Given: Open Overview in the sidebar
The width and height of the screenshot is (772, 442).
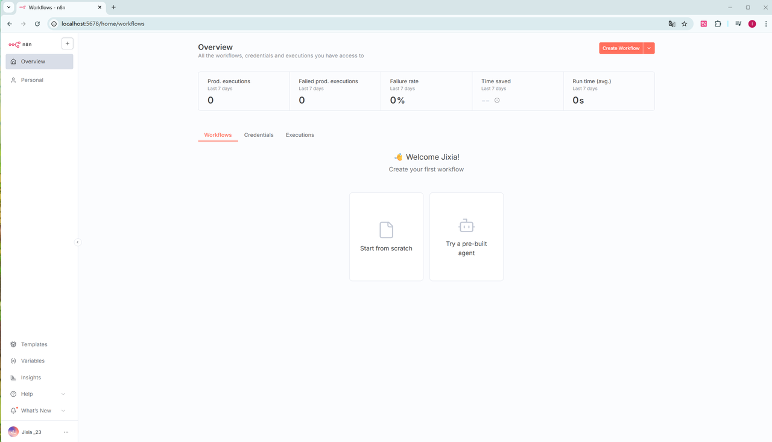Looking at the screenshot, I should [40, 62].
